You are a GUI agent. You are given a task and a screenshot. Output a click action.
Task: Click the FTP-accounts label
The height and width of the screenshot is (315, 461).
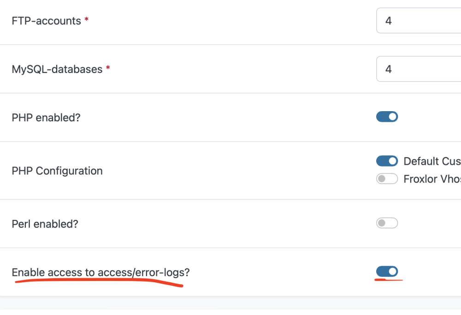tap(46, 21)
